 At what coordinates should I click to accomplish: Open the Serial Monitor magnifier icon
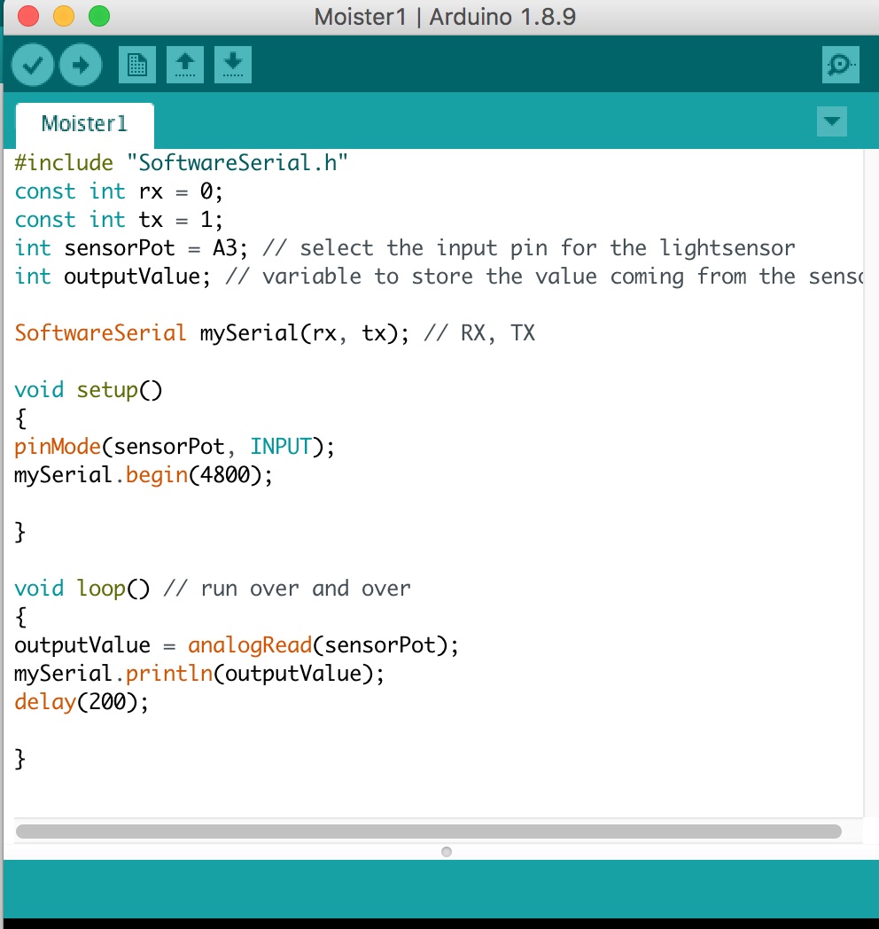[x=841, y=65]
